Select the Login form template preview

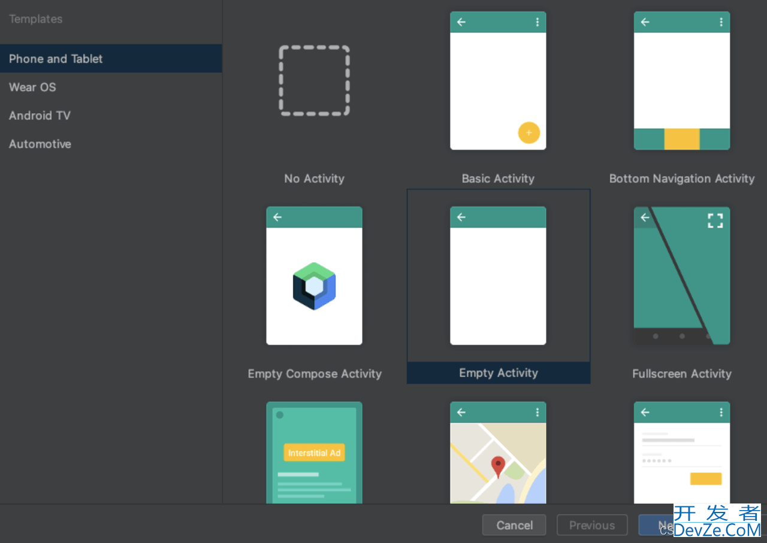[x=682, y=453]
